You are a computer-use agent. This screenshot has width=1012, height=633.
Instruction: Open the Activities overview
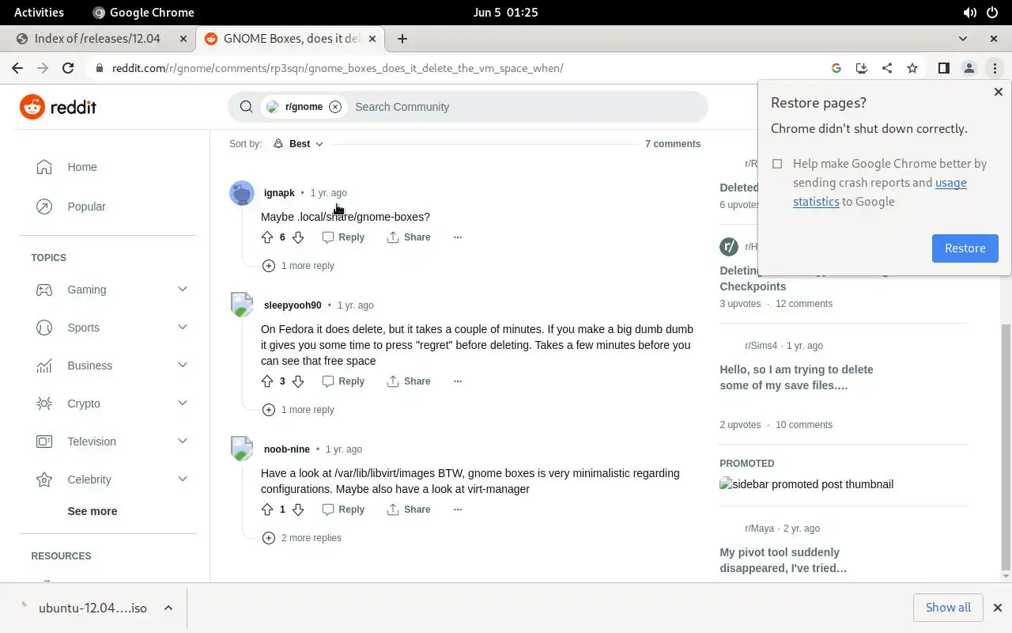(39, 12)
